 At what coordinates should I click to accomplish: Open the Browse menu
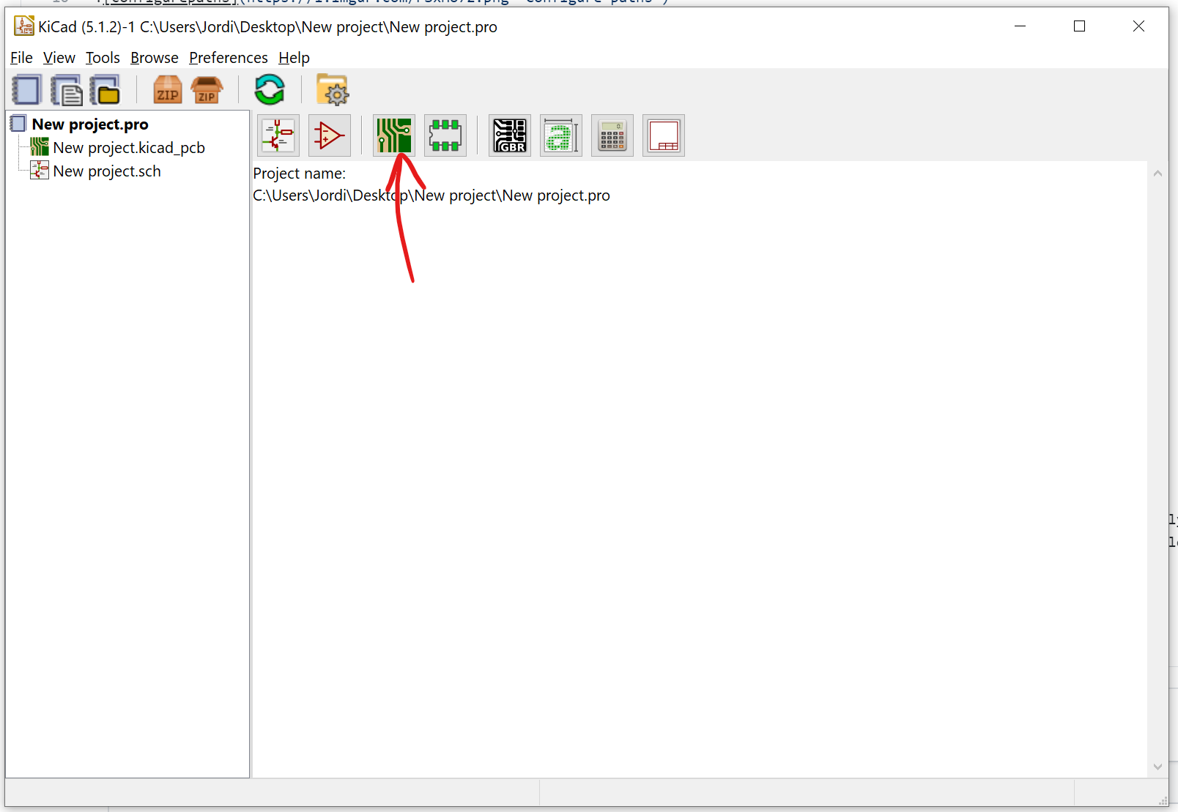[155, 58]
